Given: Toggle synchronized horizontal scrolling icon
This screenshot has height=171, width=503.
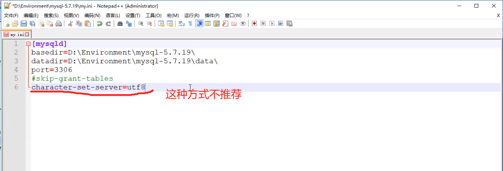Looking at the screenshot, I should (x=170, y=23).
